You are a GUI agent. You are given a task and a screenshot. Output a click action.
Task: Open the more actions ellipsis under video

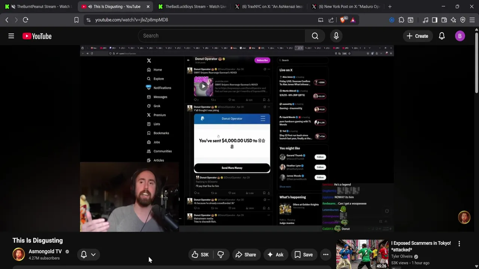(326, 255)
